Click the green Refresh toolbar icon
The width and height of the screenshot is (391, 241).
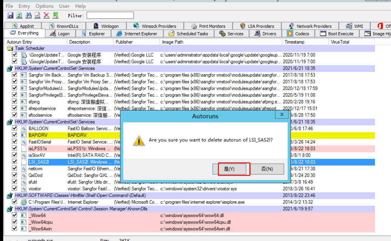[x=19, y=15]
